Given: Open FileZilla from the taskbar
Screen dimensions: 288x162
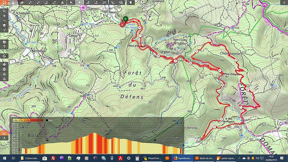Looking at the screenshot, I should click(x=53, y=158).
